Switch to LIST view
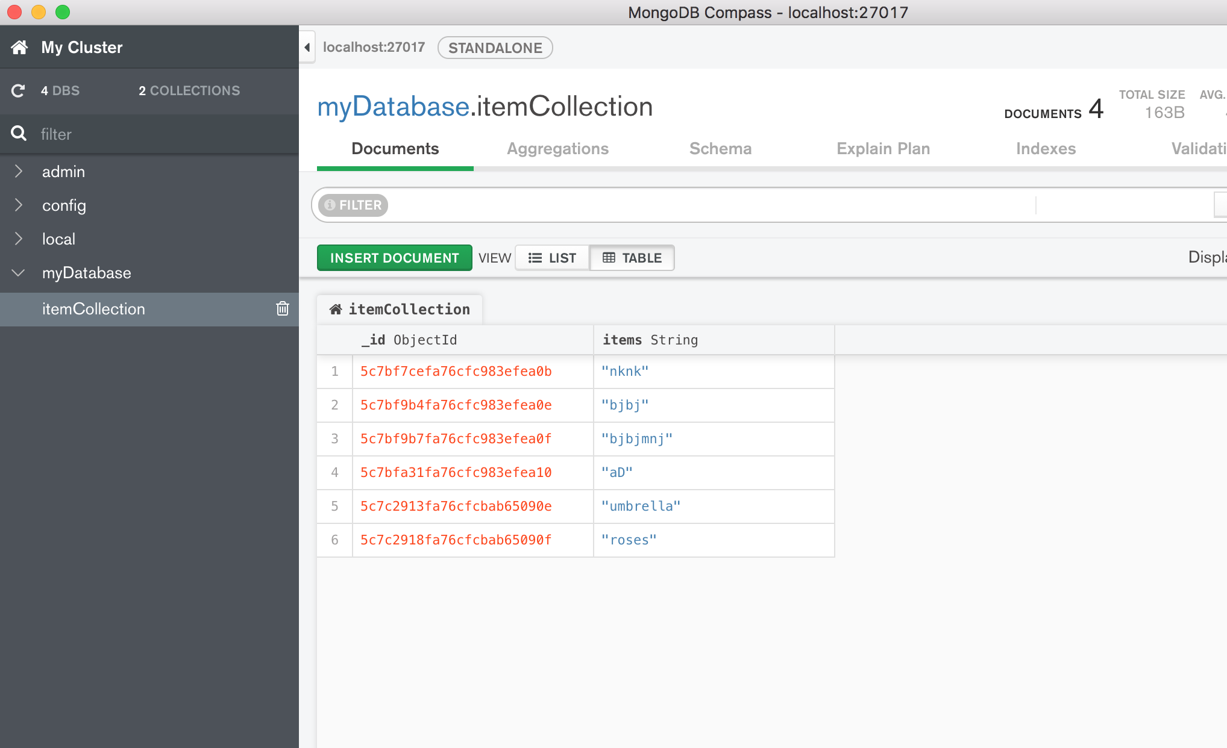Screen dimensions: 1227x748 point(552,258)
